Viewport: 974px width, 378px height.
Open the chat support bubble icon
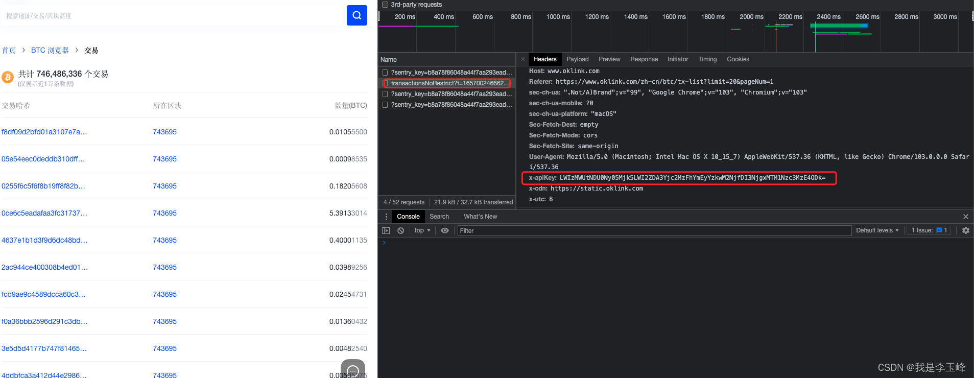(353, 370)
